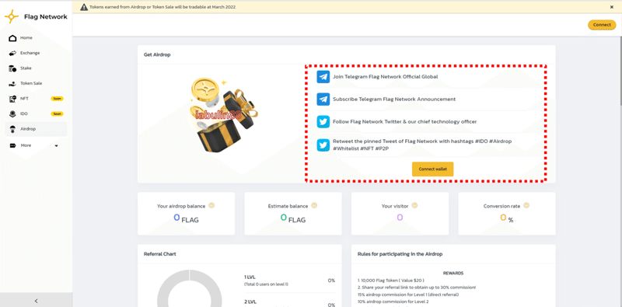Click the 2 LVL row label

tap(250, 302)
